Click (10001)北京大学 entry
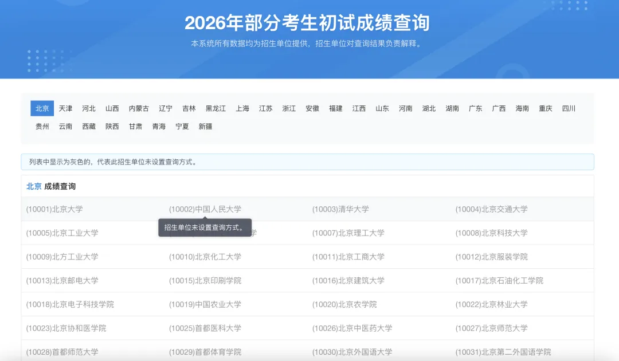This screenshot has height=361, width=619. click(x=54, y=210)
